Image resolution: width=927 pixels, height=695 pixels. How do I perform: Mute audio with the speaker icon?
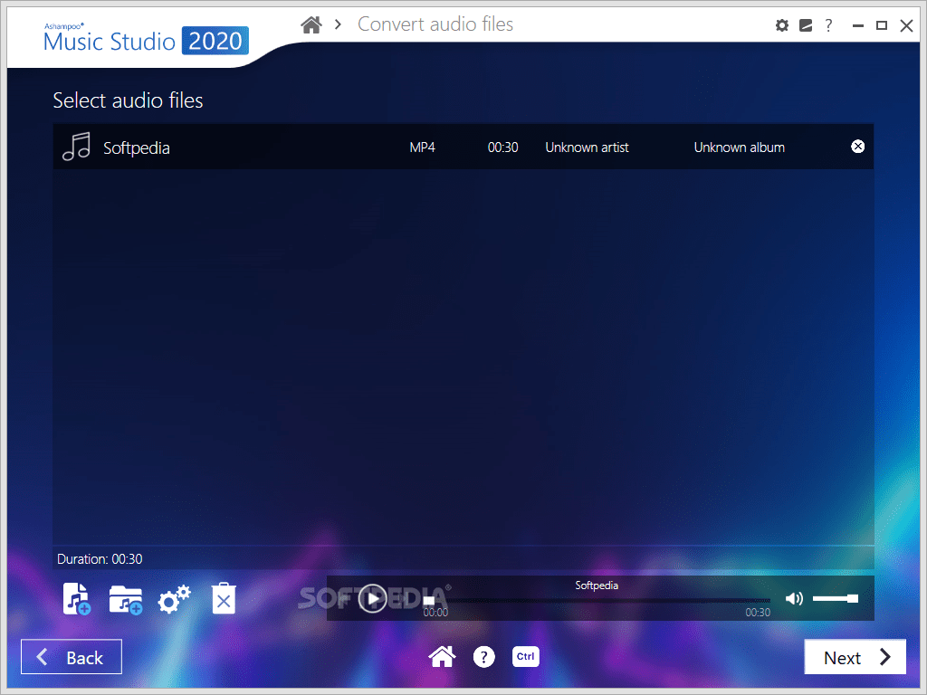[x=794, y=599]
